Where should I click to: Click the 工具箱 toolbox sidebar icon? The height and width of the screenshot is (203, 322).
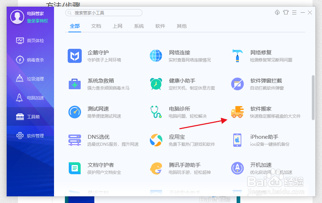pyautogui.click(x=20, y=117)
